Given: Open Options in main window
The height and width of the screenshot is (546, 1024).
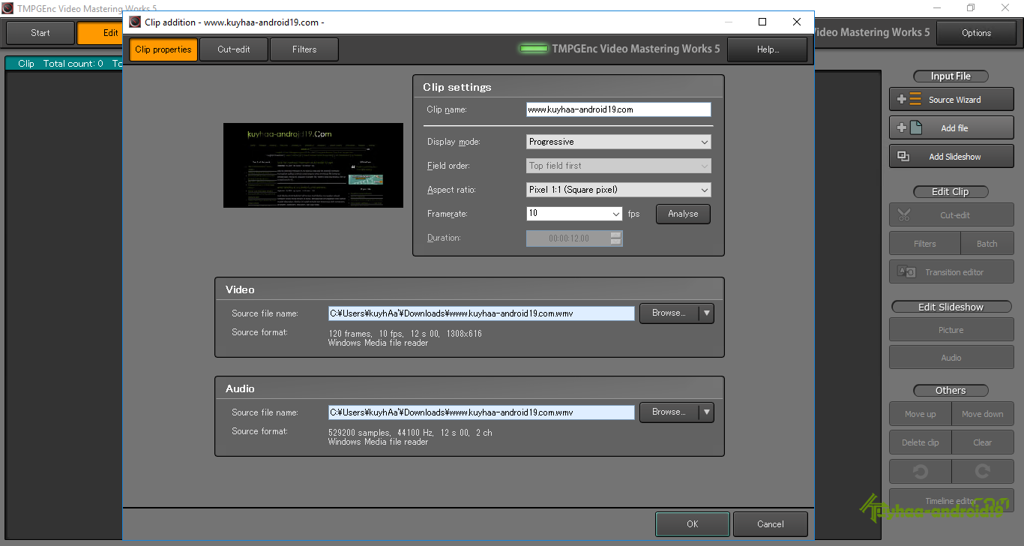Looking at the screenshot, I should pos(977,33).
